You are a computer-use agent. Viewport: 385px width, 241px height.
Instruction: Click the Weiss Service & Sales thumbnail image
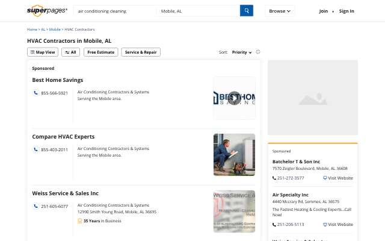(x=234, y=211)
